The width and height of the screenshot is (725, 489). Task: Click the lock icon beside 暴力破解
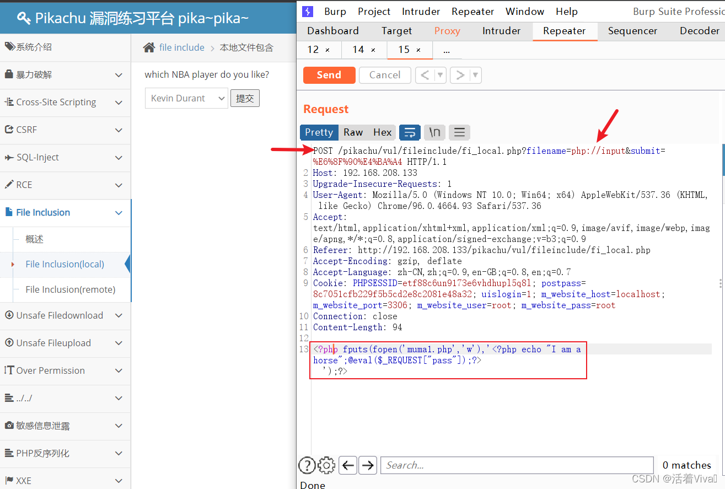[x=9, y=74]
